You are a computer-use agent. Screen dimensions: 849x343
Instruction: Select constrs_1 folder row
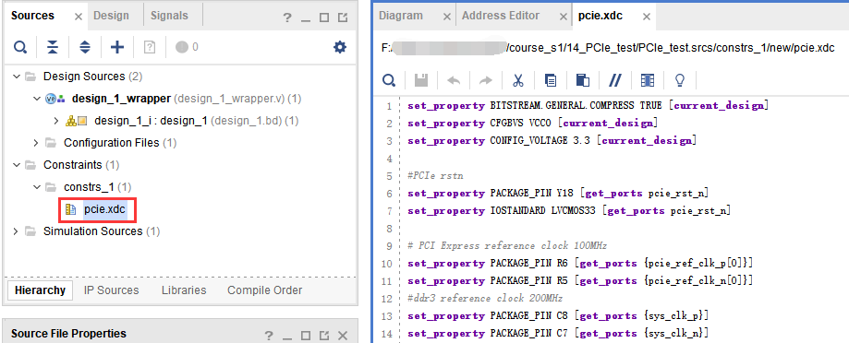point(90,187)
